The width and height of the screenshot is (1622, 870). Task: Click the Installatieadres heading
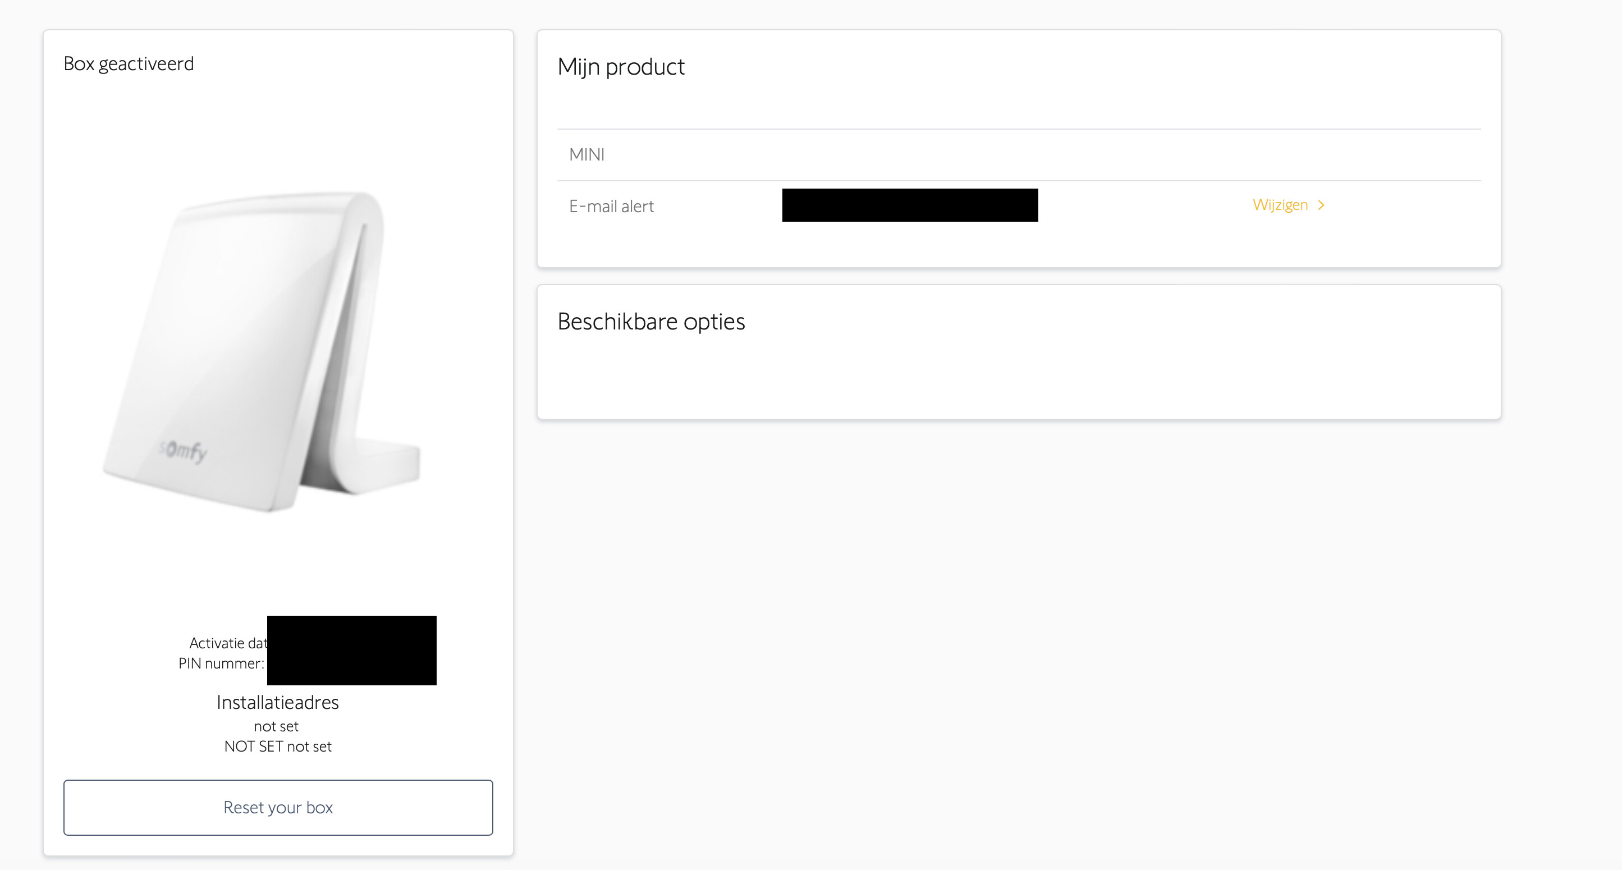click(277, 702)
